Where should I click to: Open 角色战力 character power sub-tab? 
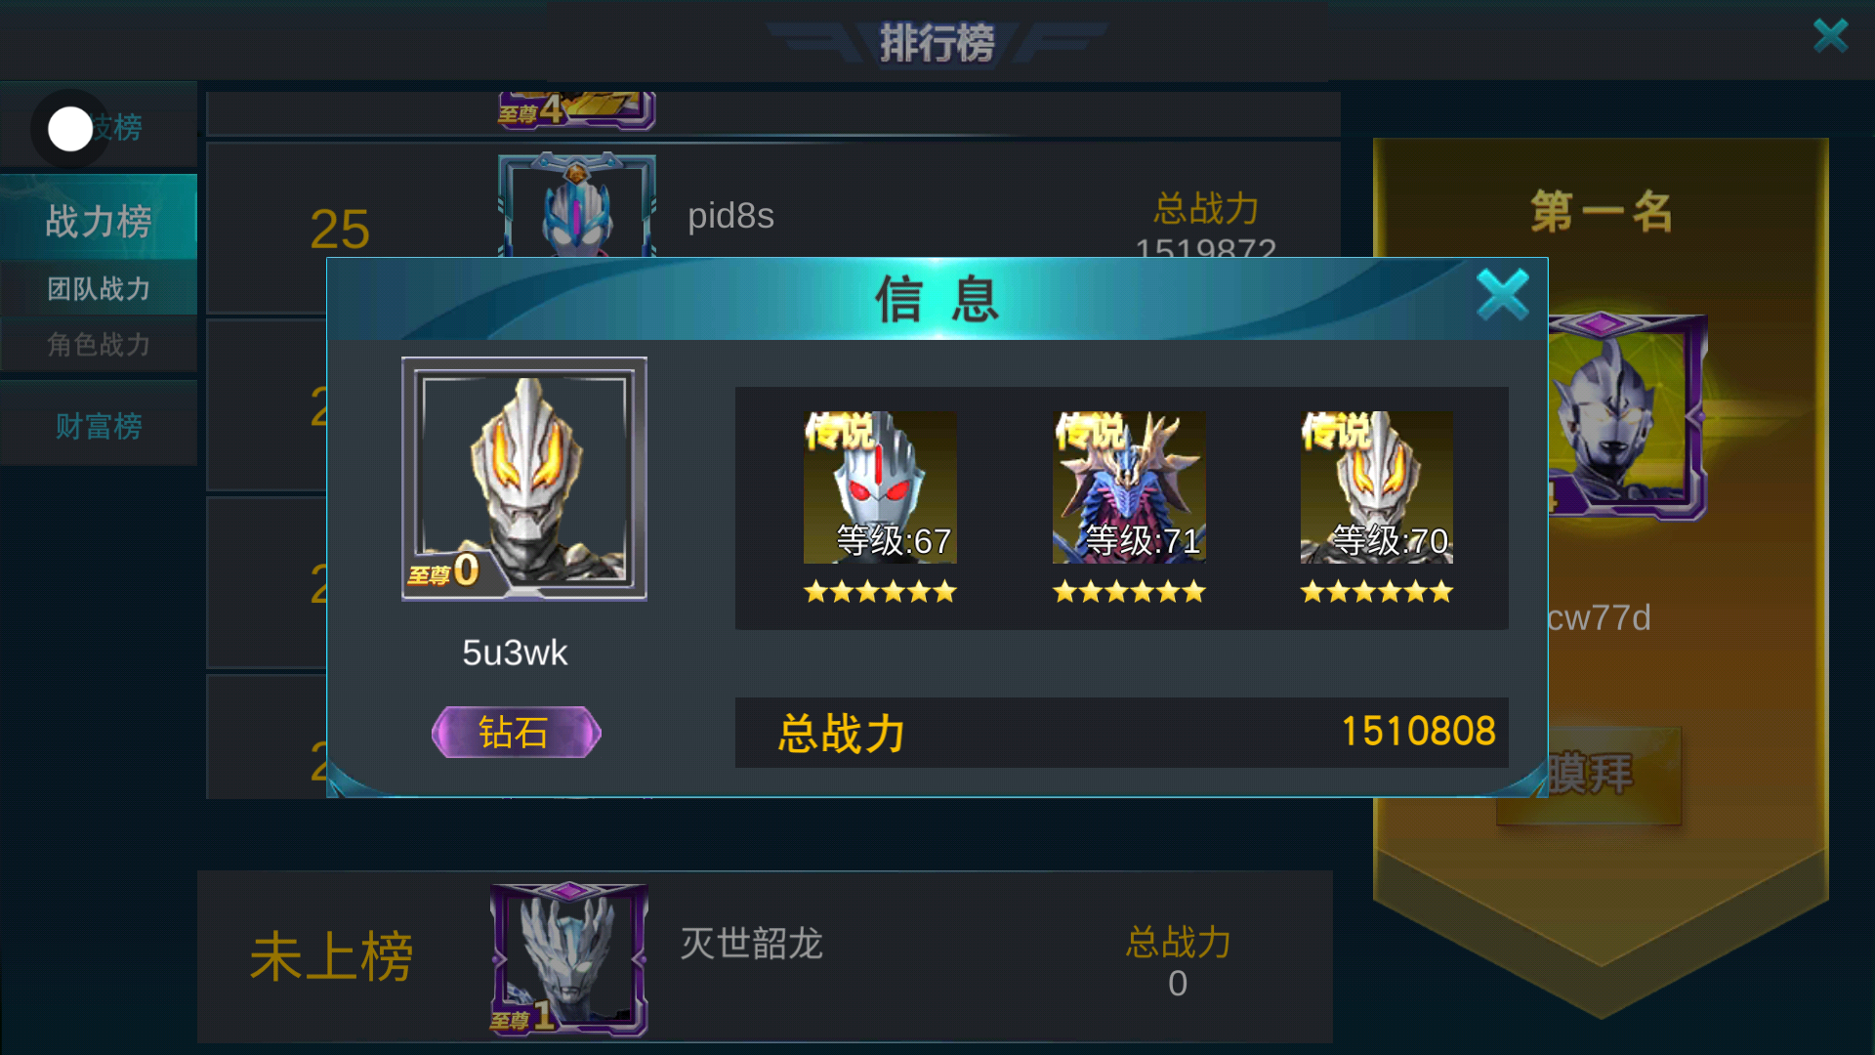[99, 344]
